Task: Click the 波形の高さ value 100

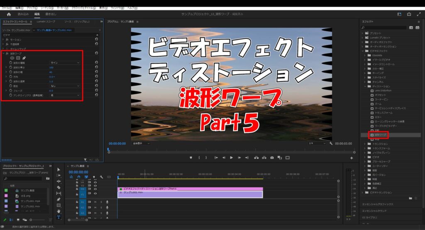Action: 51,68
